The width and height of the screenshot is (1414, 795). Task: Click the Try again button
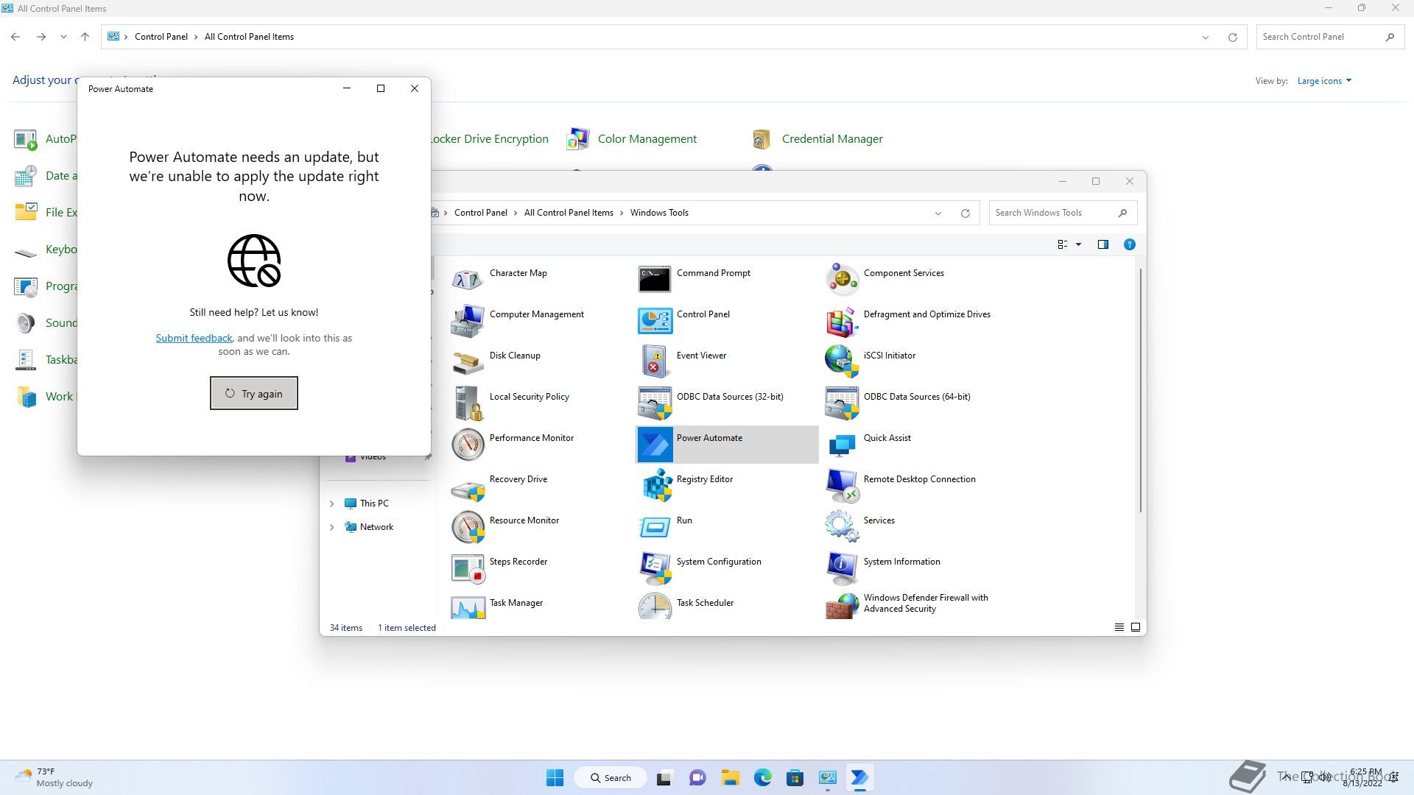254,393
